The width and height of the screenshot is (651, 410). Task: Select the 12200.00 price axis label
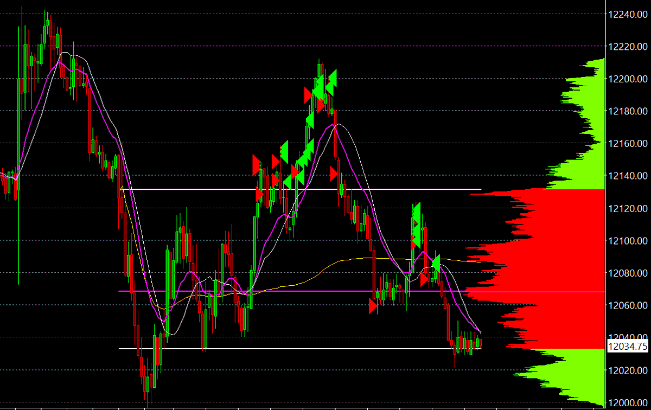pyautogui.click(x=628, y=79)
